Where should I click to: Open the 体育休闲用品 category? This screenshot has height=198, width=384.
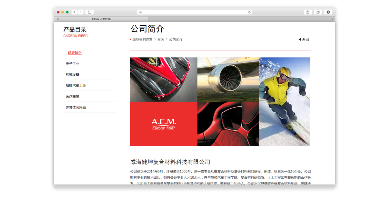tap(76, 107)
